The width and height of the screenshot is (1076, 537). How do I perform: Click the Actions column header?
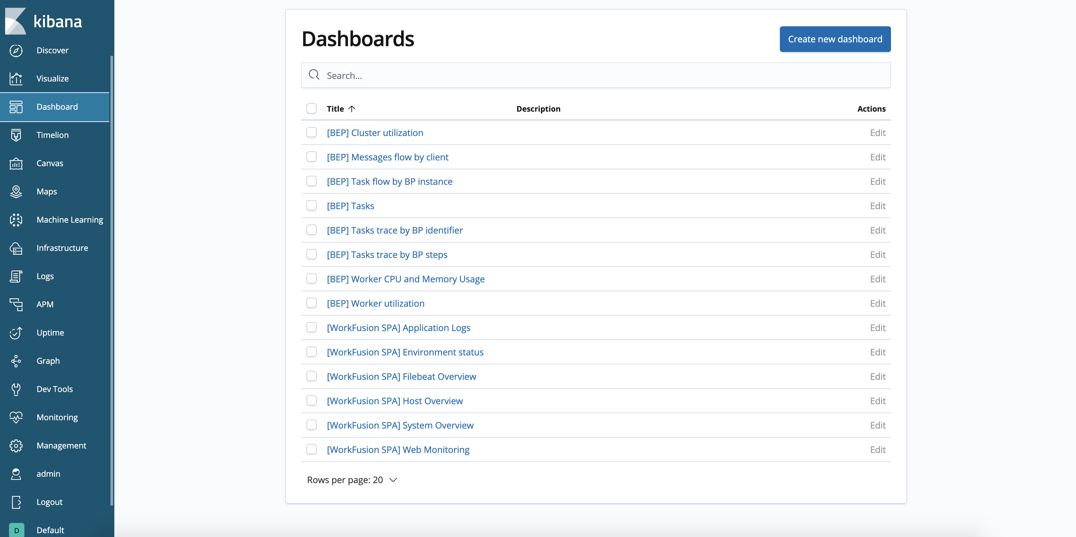click(x=871, y=109)
